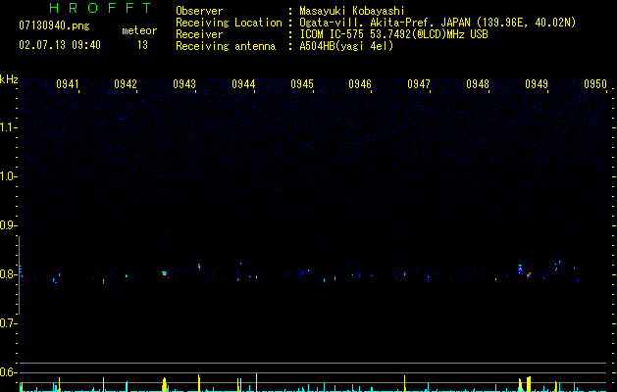Viewport: 617px width, 392px height.
Task: Click the 0942 time marker
Action: [x=126, y=84]
